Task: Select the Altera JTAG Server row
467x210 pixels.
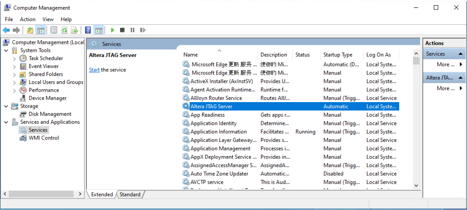Action: point(290,107)
